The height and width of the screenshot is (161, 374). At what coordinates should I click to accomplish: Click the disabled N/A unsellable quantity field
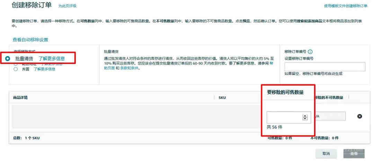[331, 116]
